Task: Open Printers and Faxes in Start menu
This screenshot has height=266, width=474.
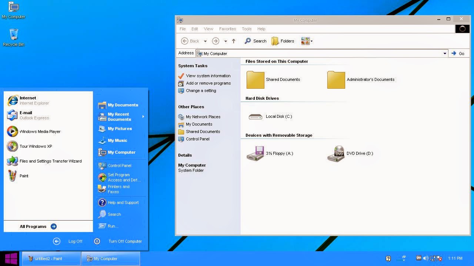Action: [x=114, y=189]
